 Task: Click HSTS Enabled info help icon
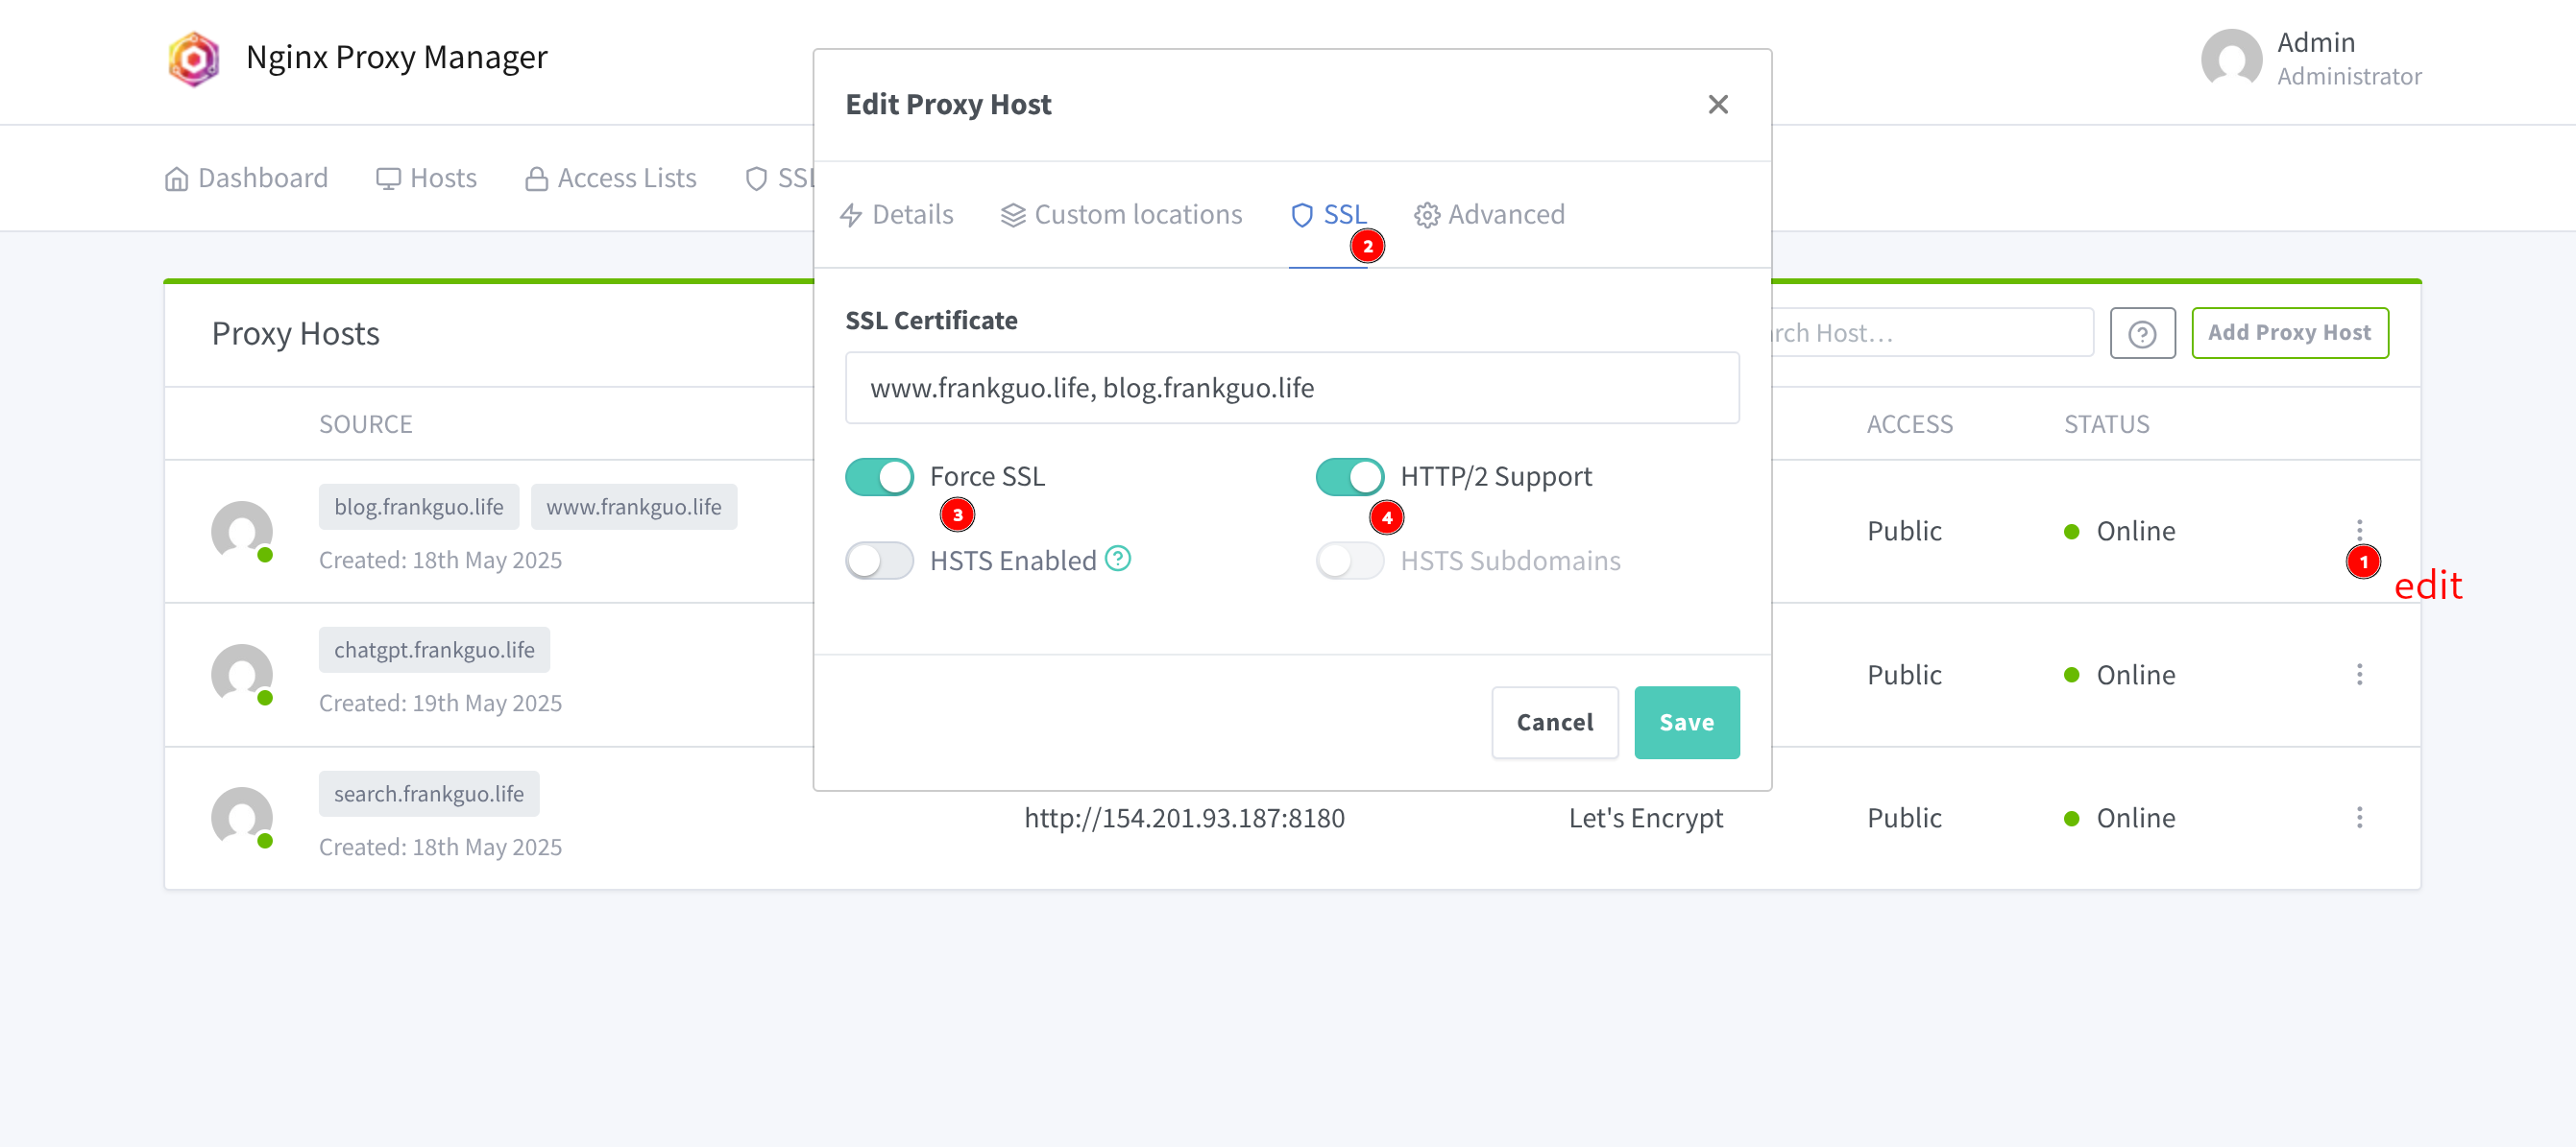pyautogui.click(x=1117, y=559)
